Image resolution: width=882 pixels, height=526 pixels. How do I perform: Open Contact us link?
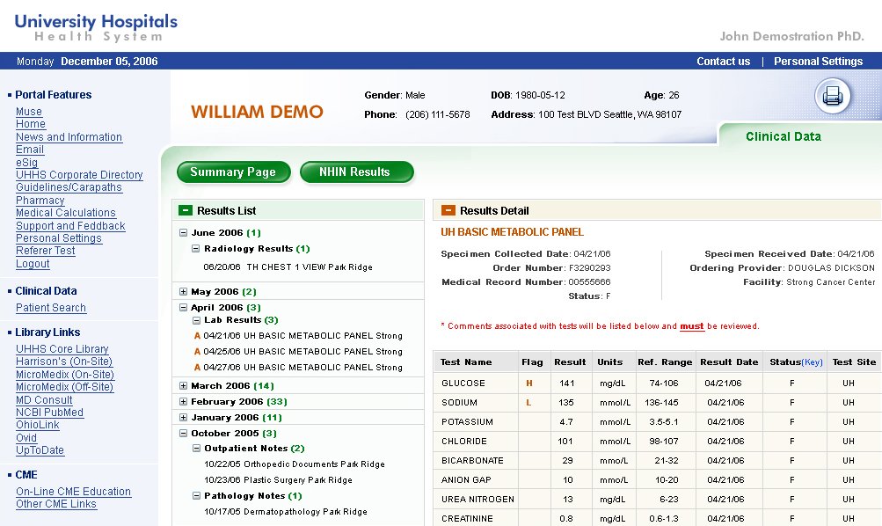pyautogui.click(x=724, y=62)
